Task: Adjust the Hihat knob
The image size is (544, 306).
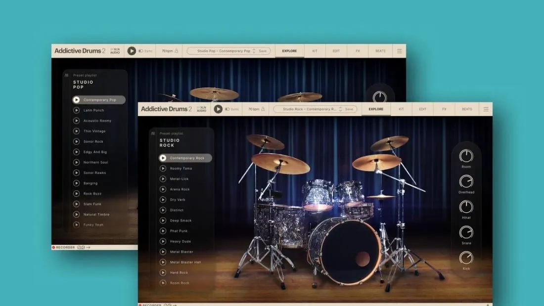Action: coord(466,207)
